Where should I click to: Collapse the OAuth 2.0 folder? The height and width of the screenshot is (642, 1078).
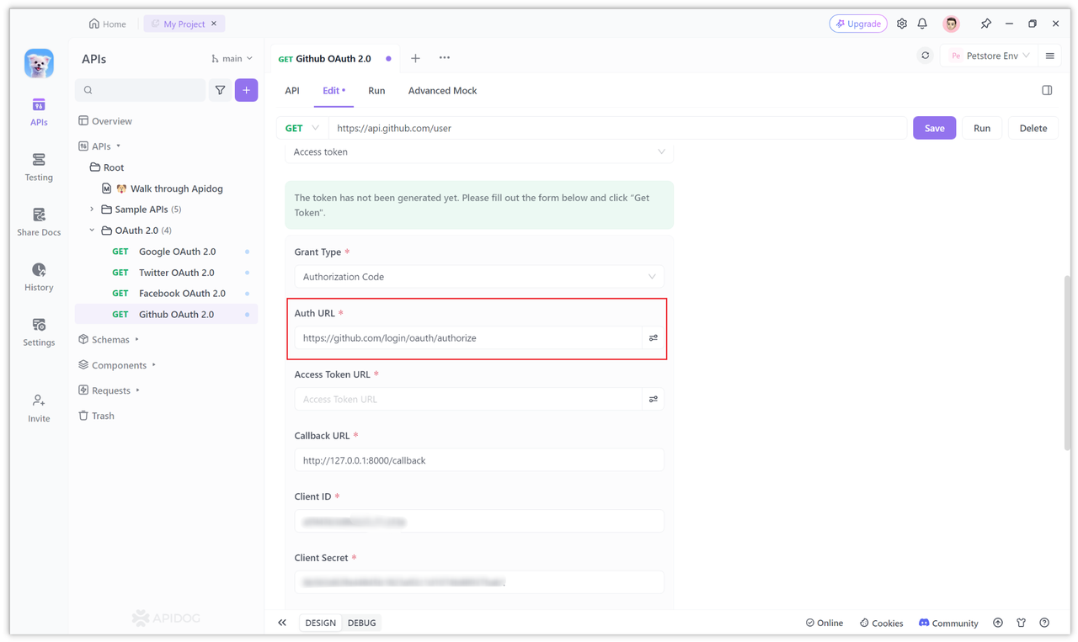pyautogui.click(x=92, y=231)
